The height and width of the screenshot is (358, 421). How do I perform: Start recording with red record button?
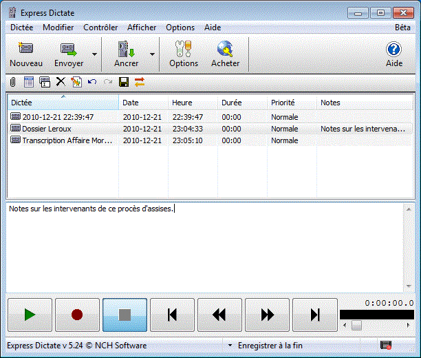pyautogui.click(x=77, y=315)
